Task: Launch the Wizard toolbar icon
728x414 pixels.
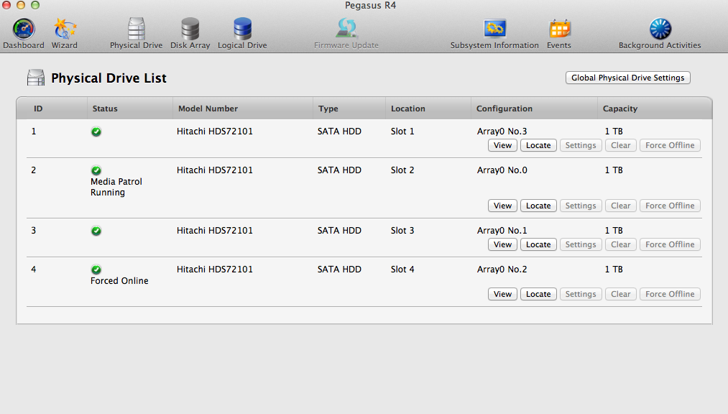Action: pyautogui.click(x=65, y=29)
